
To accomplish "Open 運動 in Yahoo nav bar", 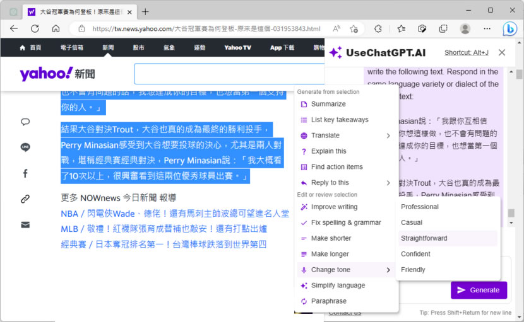I will (x=200, y=48).
